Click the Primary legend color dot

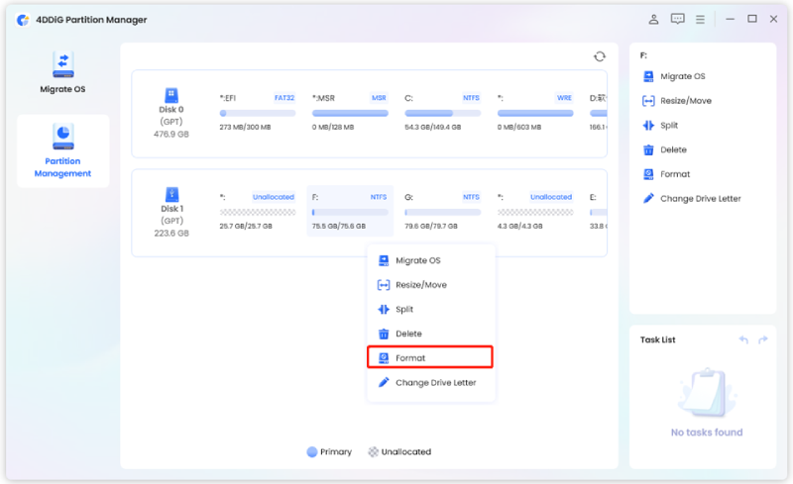pyautogui.click(x=312, y=451)
